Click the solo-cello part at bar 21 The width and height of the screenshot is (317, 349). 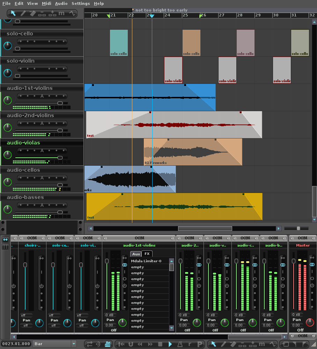click(x=119, y=43)
